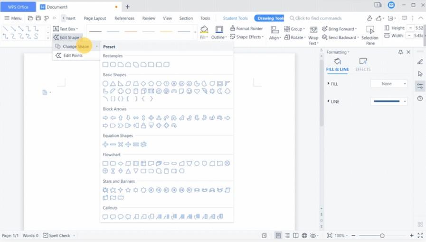Image resolution: width=426 pixels, height=242 pixels.
Task: Choose the flowchart process rectangle
Action: [105, 163]
